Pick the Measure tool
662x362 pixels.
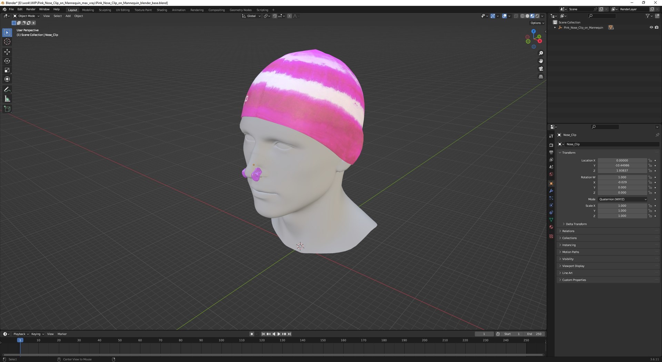pos(7,99)
